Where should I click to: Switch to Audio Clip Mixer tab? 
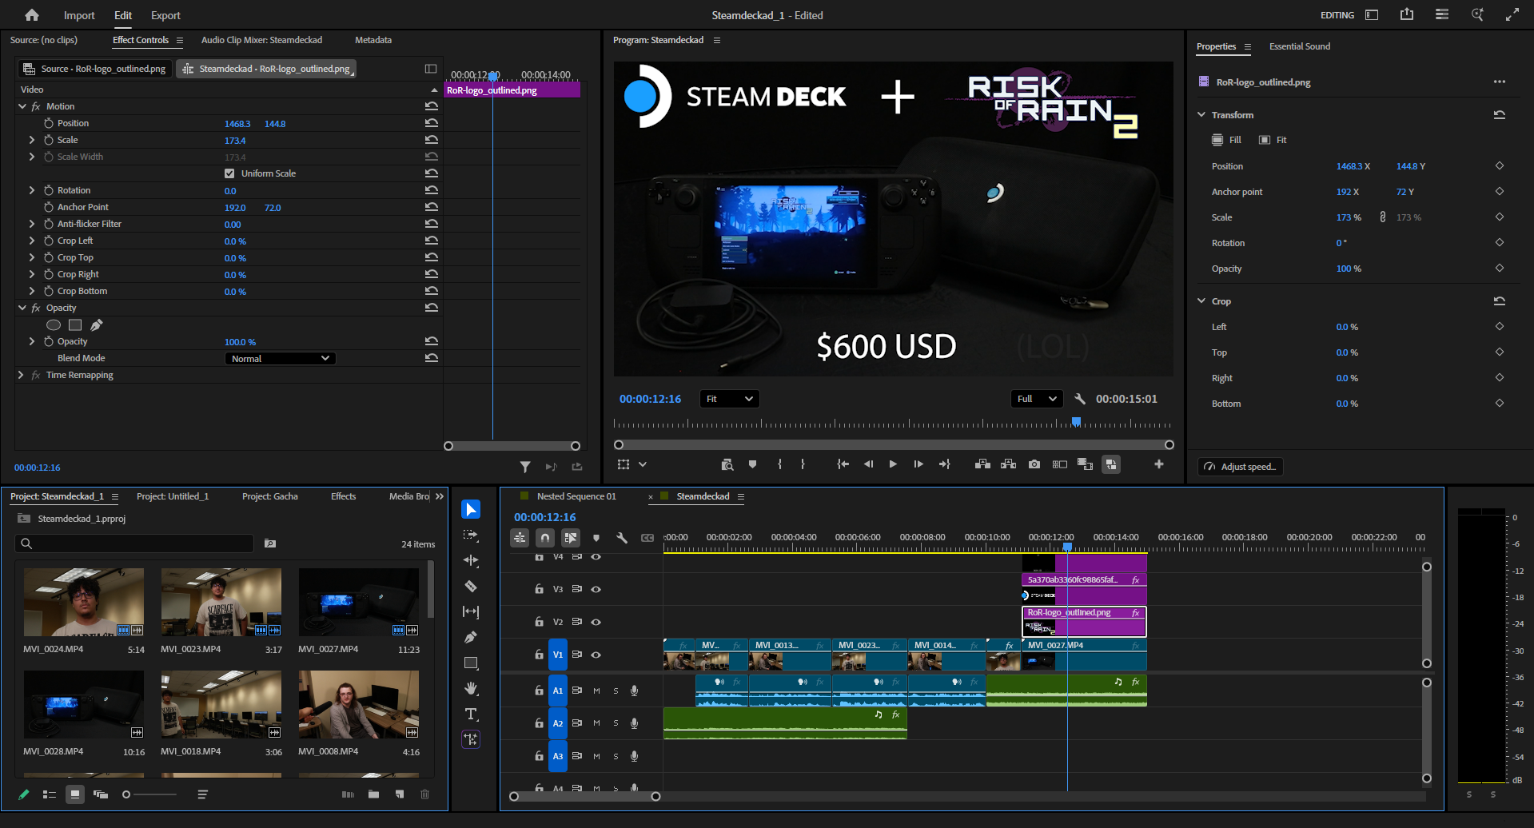pyautogui.click(x=261, y=40)
